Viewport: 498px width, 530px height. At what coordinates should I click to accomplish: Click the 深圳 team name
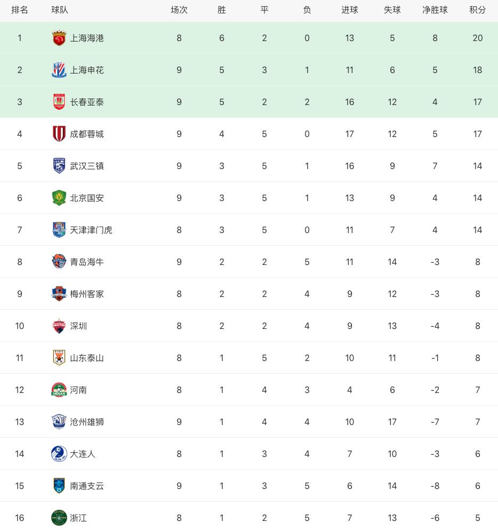78,326
